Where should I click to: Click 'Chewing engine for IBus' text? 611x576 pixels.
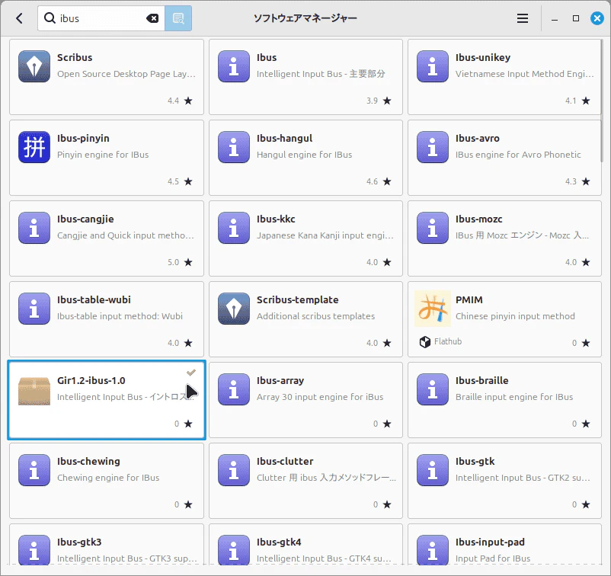(108, 478)
